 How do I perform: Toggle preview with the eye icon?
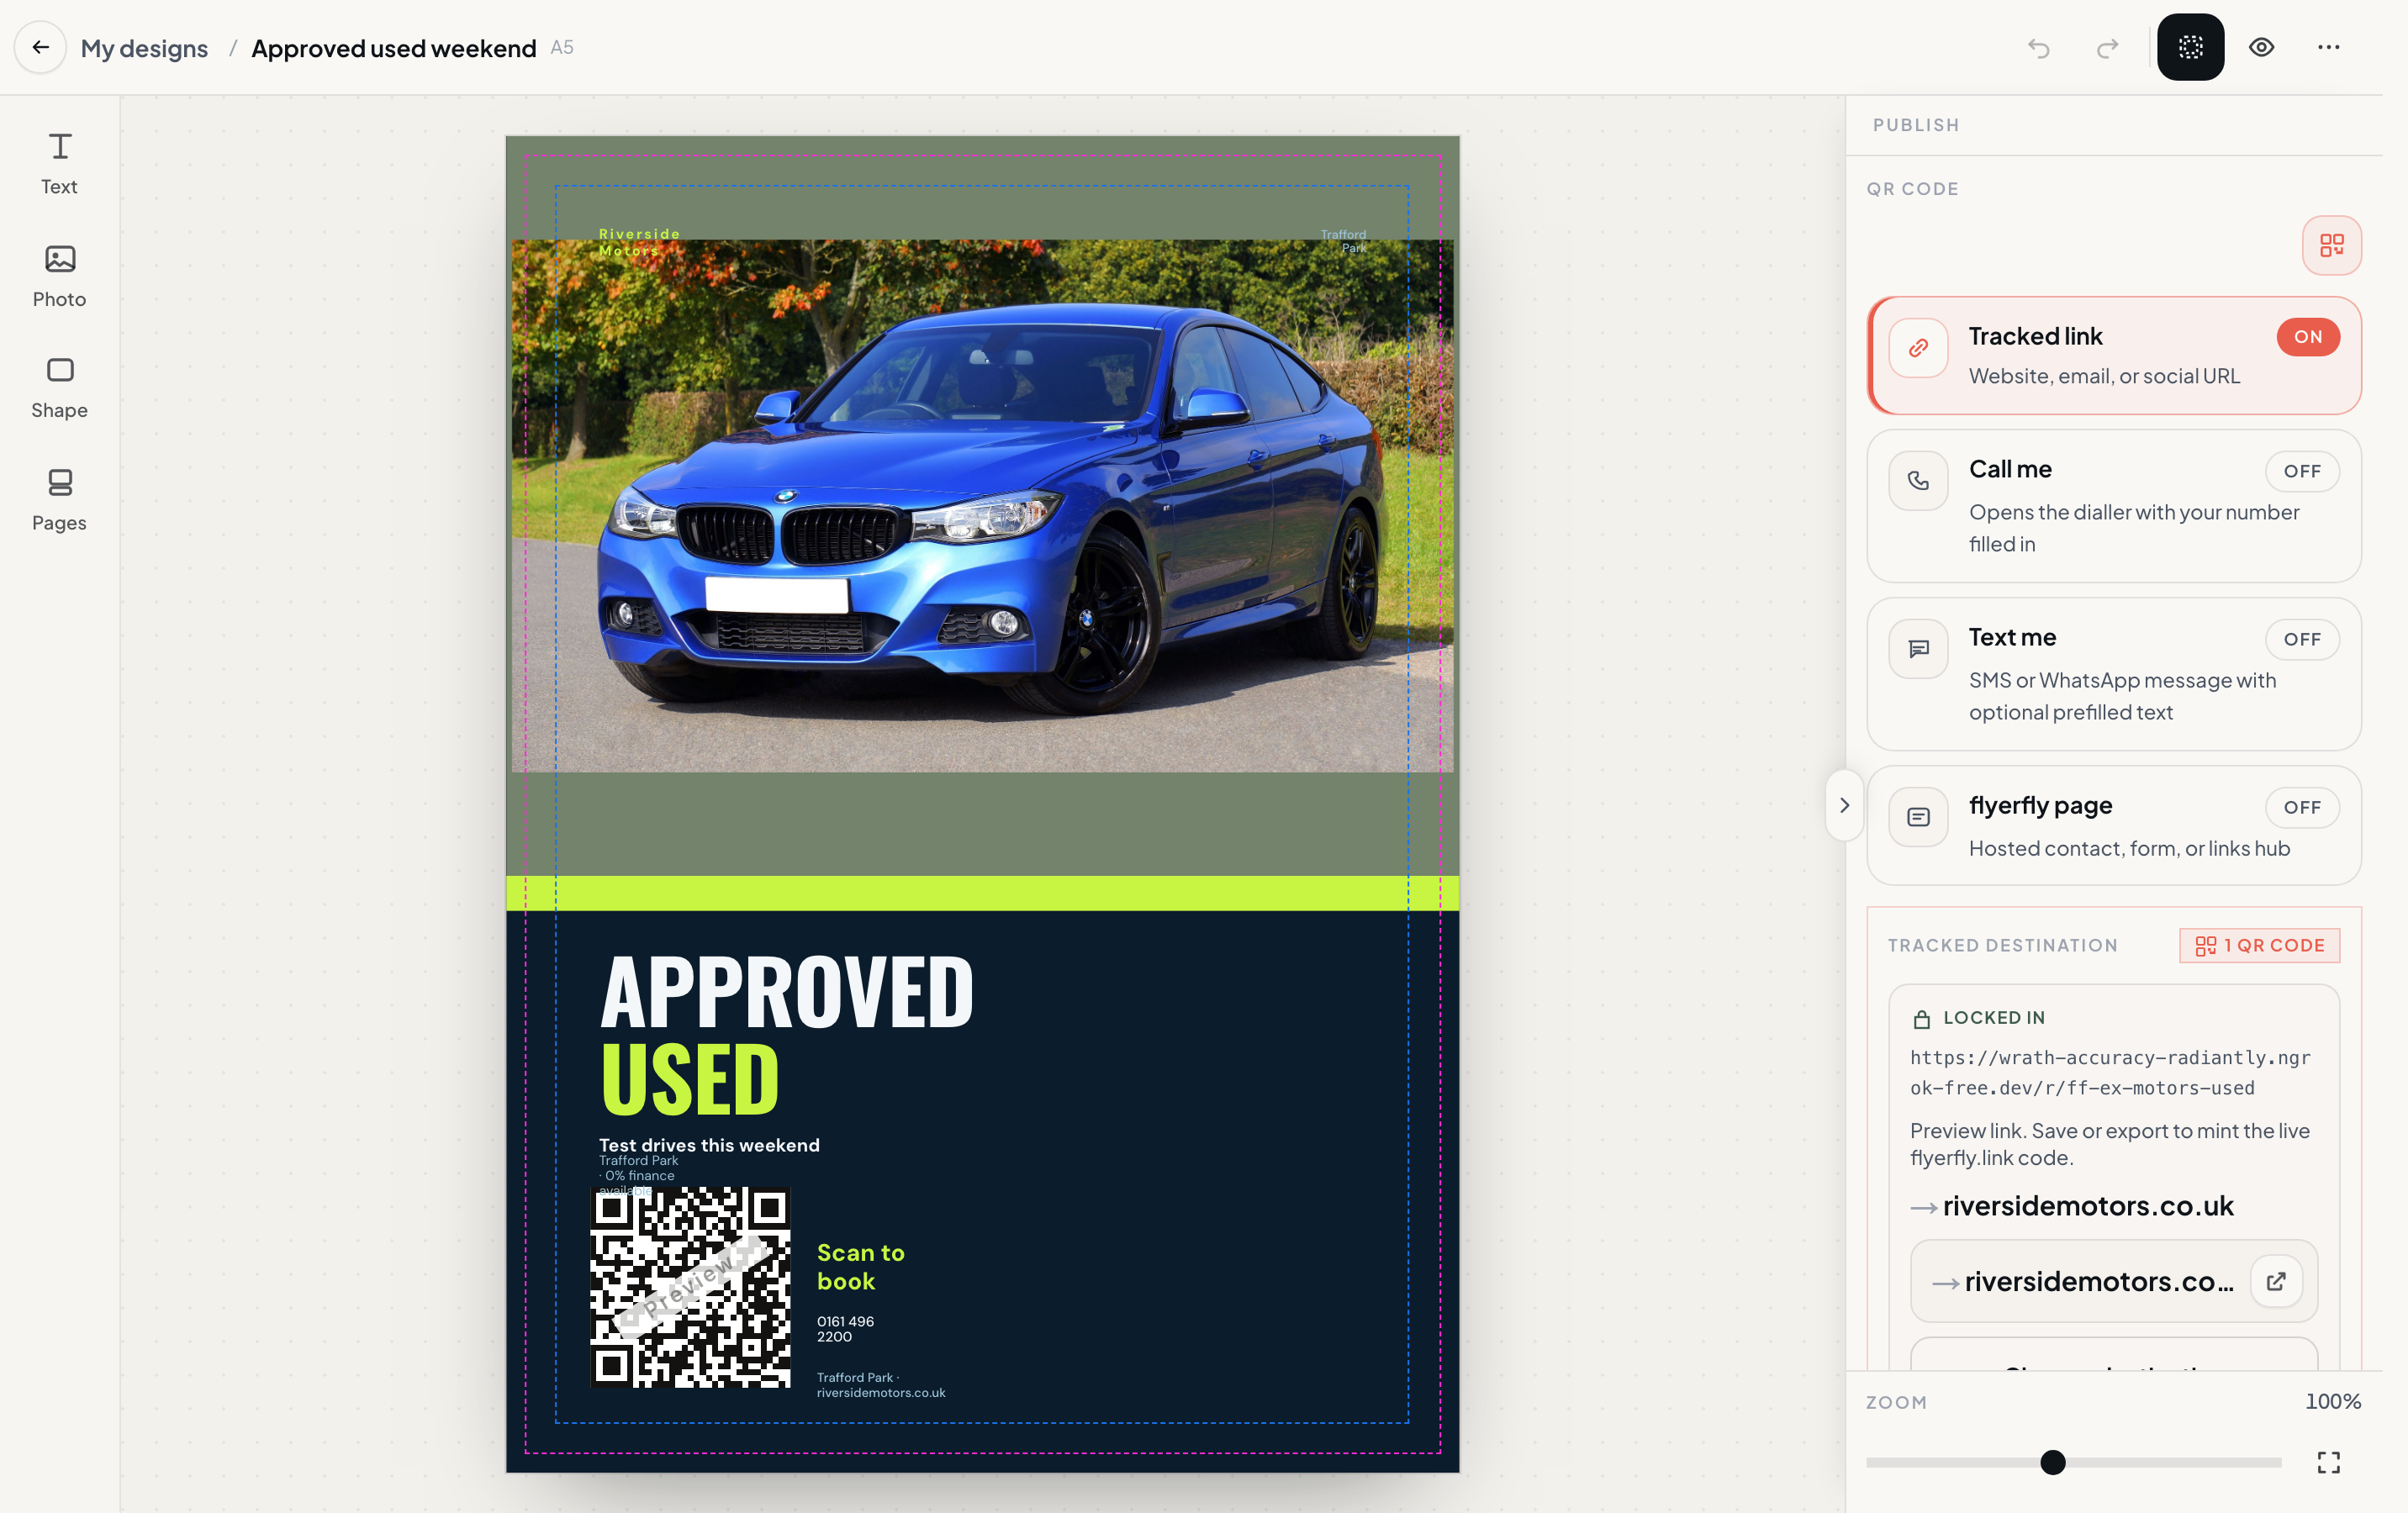2261,47
